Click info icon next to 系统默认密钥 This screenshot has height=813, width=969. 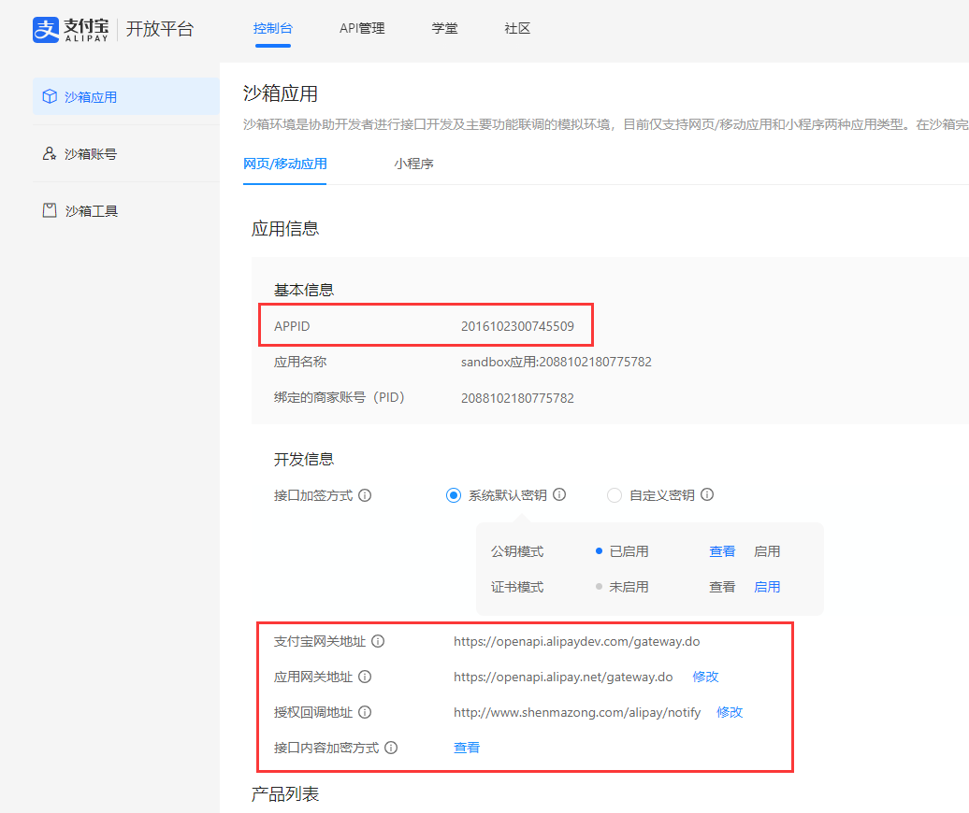click(x=559, y=495)
